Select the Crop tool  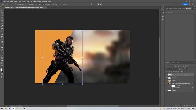(x=2, y=21)
